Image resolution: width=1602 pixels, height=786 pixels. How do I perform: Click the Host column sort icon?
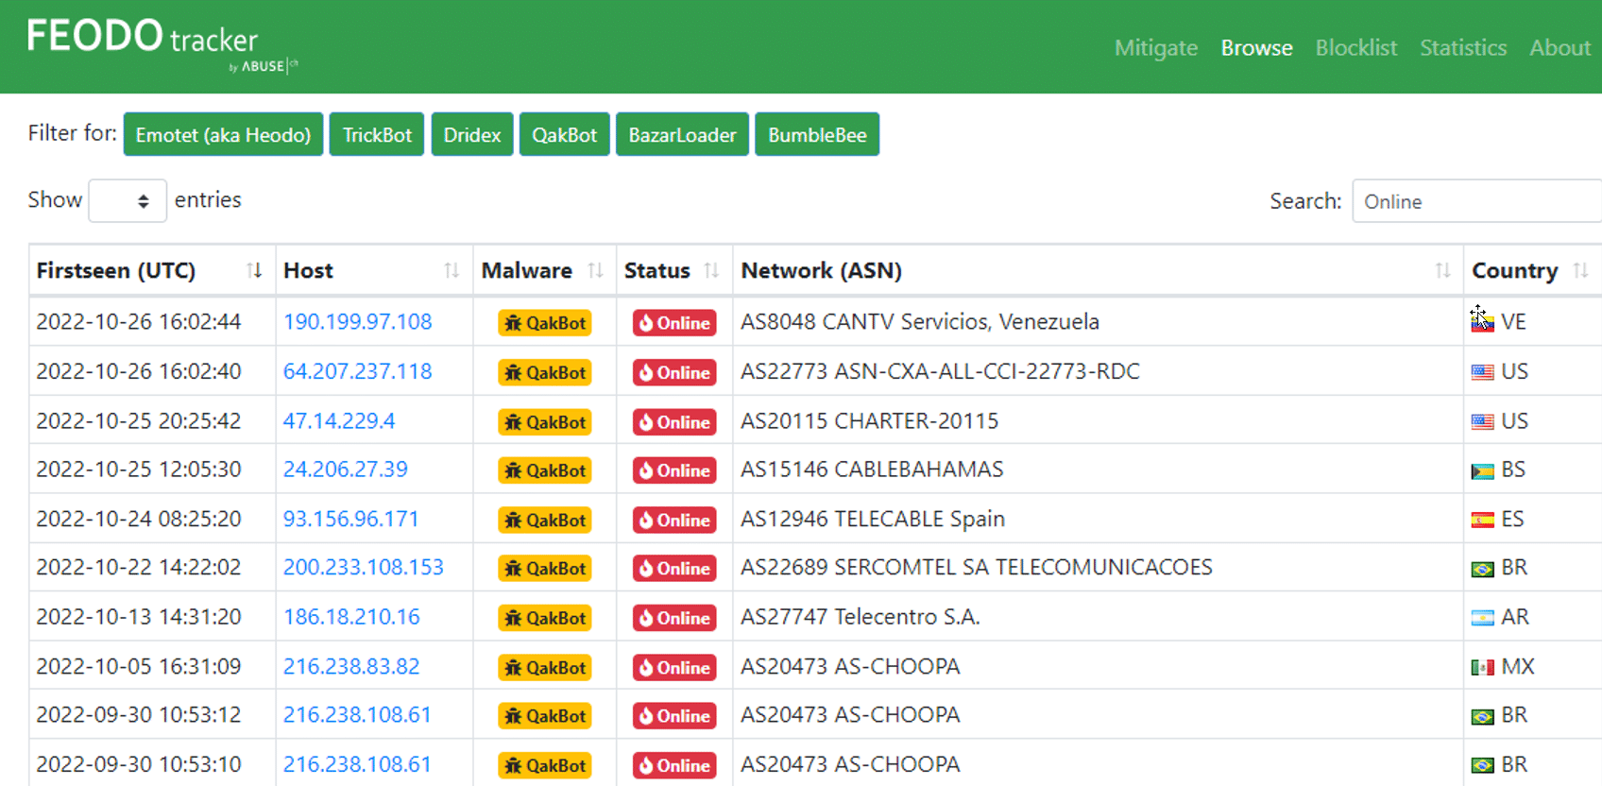click(x=452, y=270)
